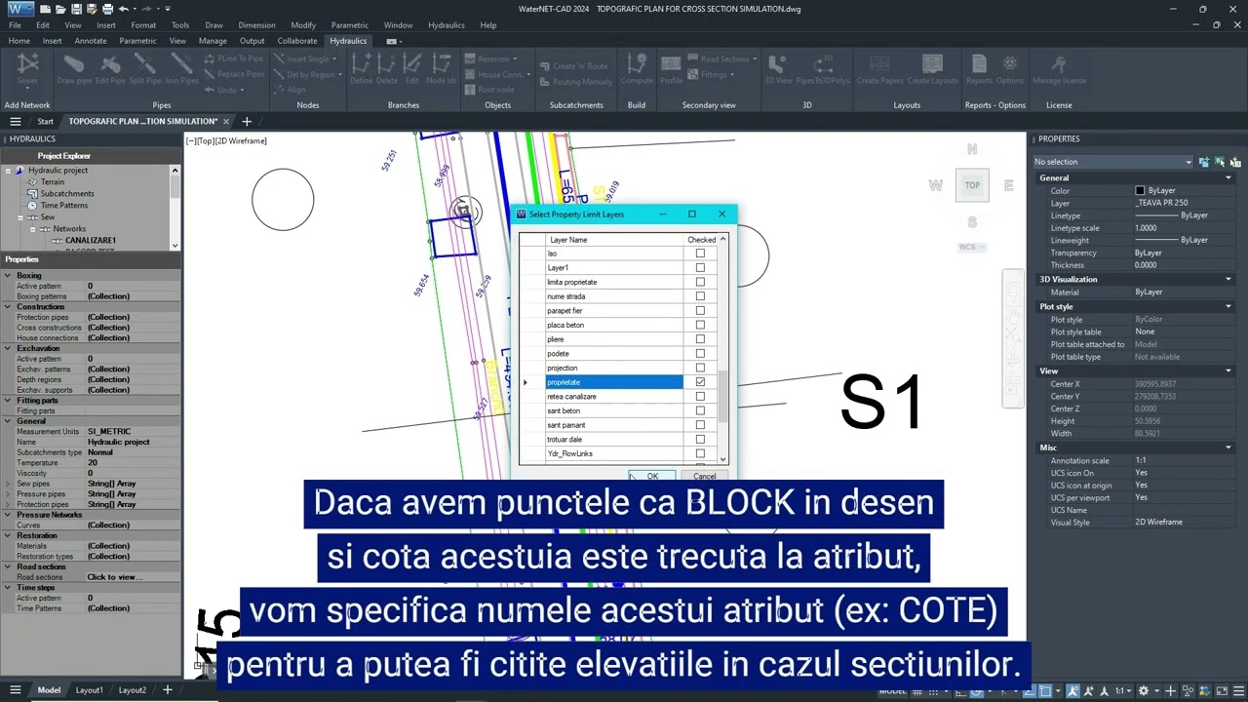1248x702 pixels.
Task: Click Create 'n' Route tool
Action: [x=573, y=66]
